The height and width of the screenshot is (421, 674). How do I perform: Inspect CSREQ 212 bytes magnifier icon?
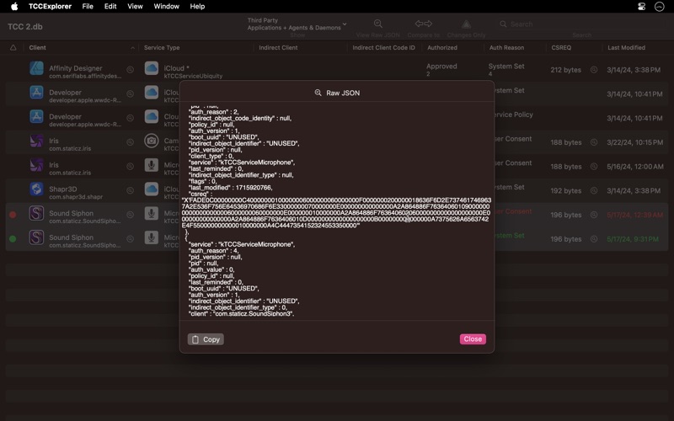(594, 70)
